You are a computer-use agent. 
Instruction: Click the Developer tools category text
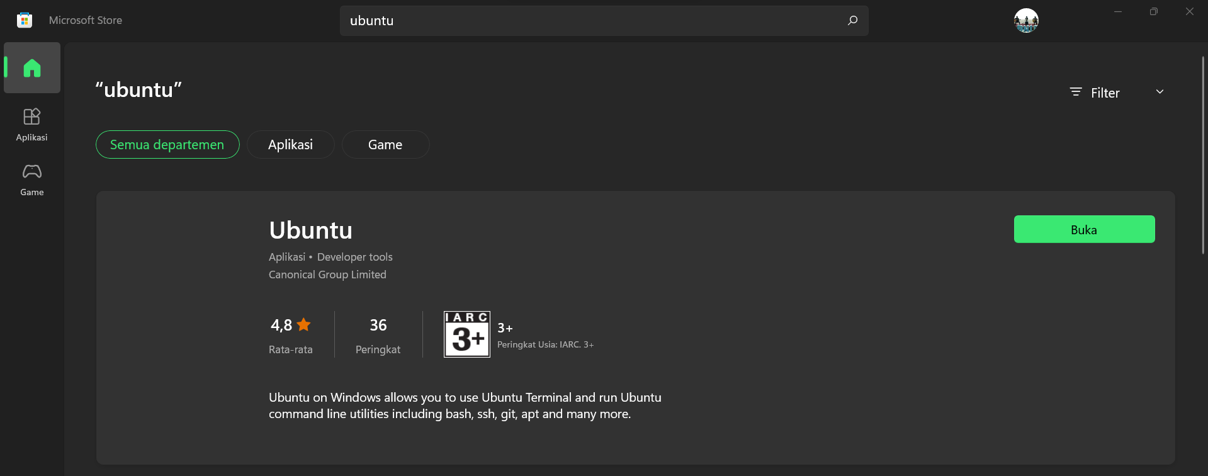pos(355,257)
